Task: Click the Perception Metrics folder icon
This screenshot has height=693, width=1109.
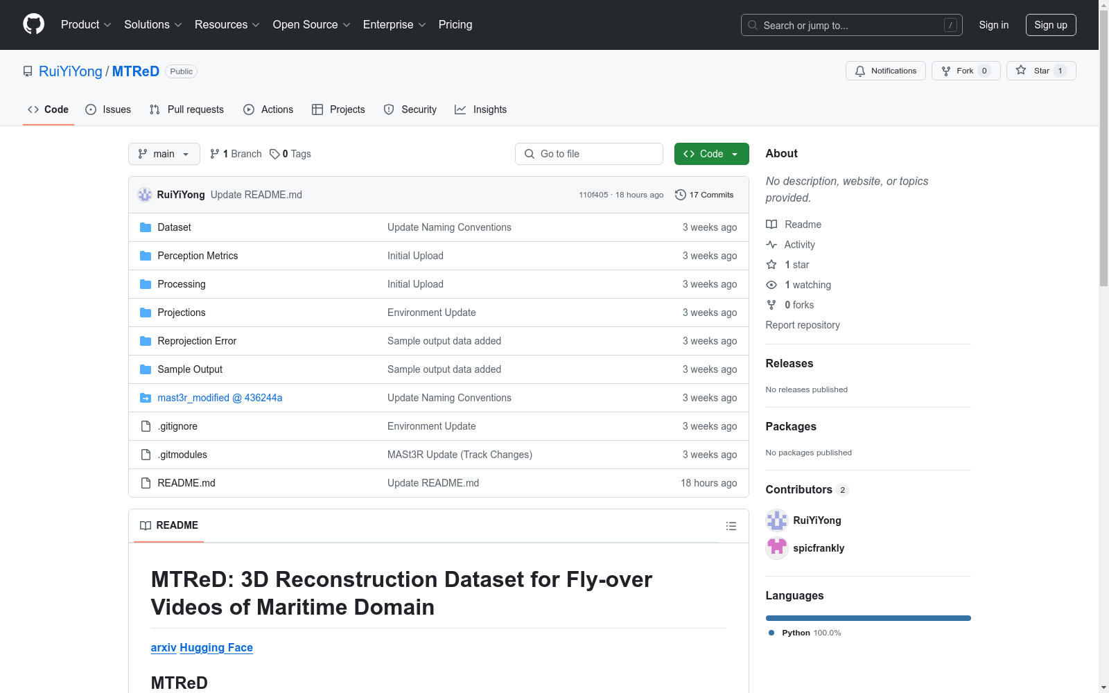Action: (x=146, y=256)
